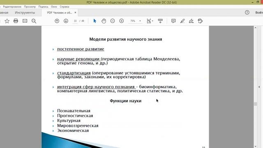The width and height of the screenshot is (263, 148).
Task: Choose the selection arrow tool
Action: pyautogui.click(x=95, y=21)
